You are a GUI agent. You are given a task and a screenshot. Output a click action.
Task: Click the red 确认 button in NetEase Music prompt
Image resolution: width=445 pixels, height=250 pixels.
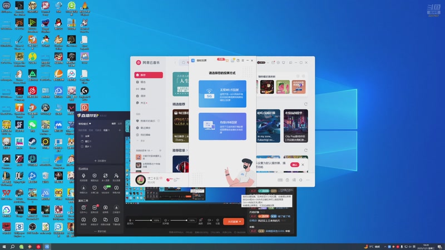(x=295, y=164)
